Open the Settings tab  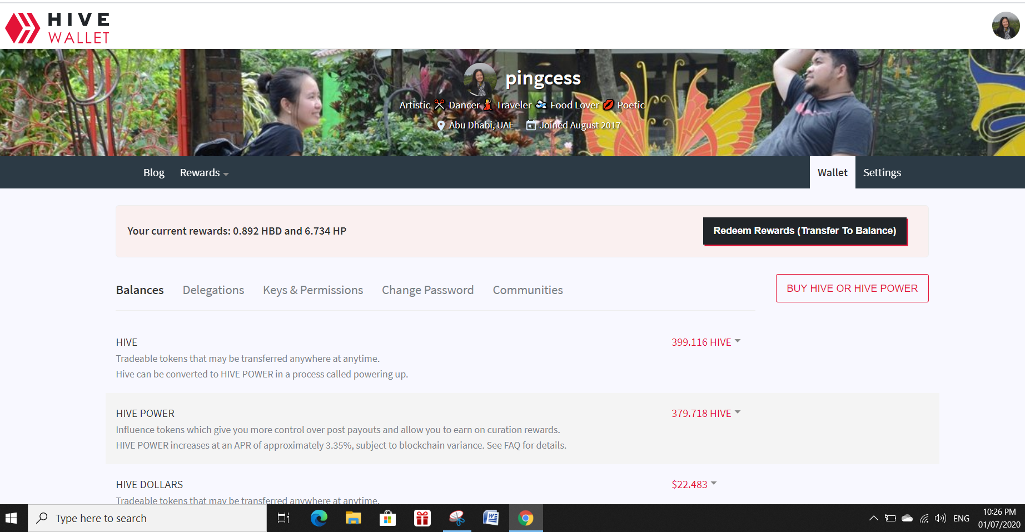coord(882,172)
